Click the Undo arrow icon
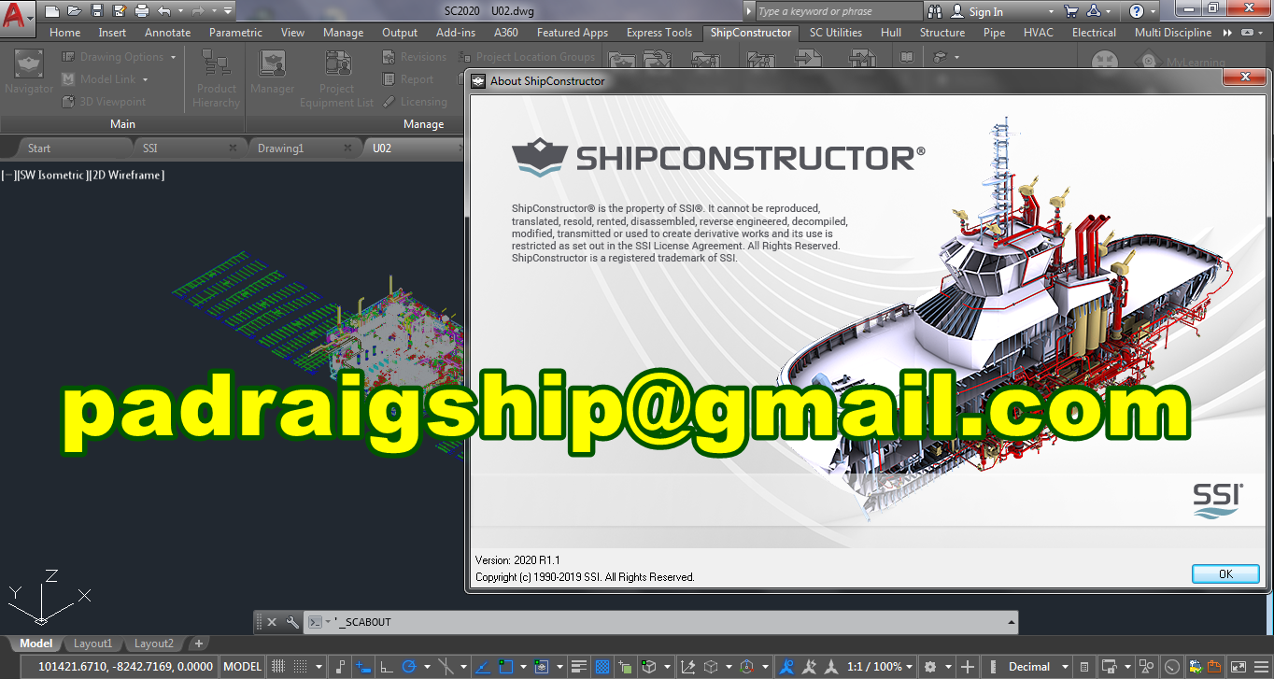Viewport: 1274px width, 679px height. (x=164, y=11)
